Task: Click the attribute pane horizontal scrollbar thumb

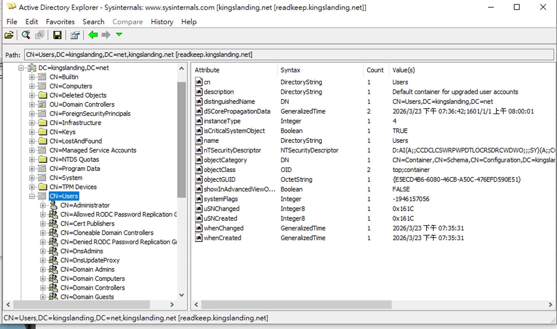Action: click(x=296, y=305)
